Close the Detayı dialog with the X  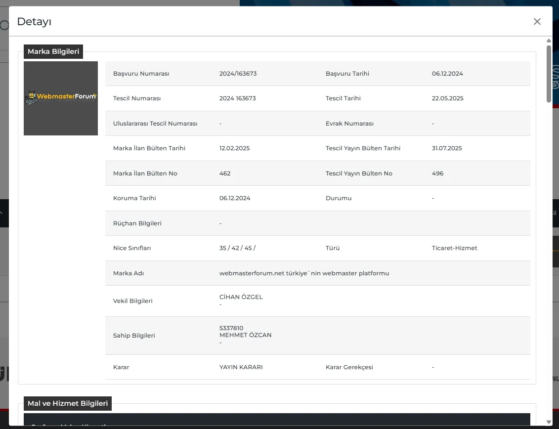(x=537, y=21)
